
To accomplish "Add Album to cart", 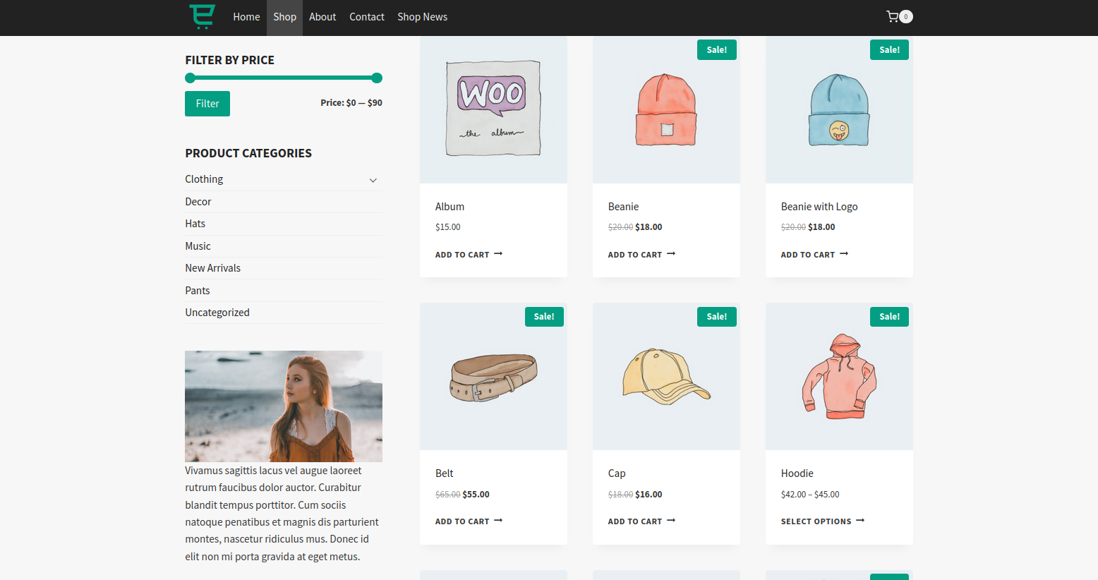I will 469,255.
